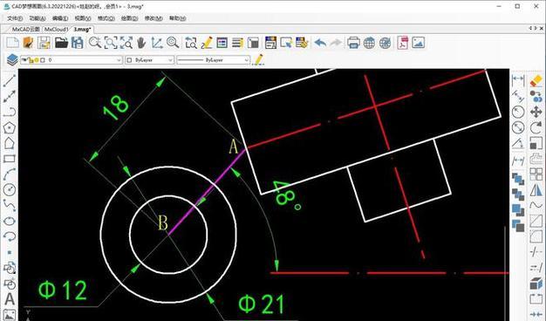Open the first menu in the menu bar

pyautogui.click(x=15, y=18)
